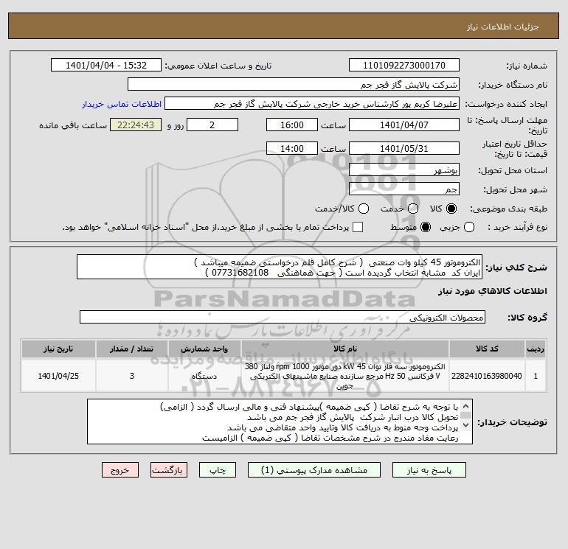The height and width of the screenshot is (549, 568).
Task: Click the کد کالا column header
Action: coord(487,349)
